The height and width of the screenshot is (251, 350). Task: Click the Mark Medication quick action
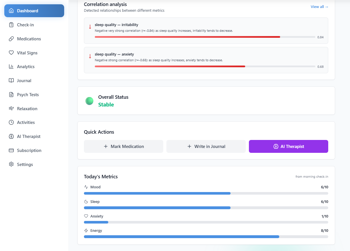point(123,146)
